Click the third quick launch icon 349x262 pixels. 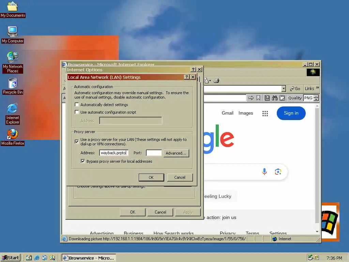pos(45,258)
